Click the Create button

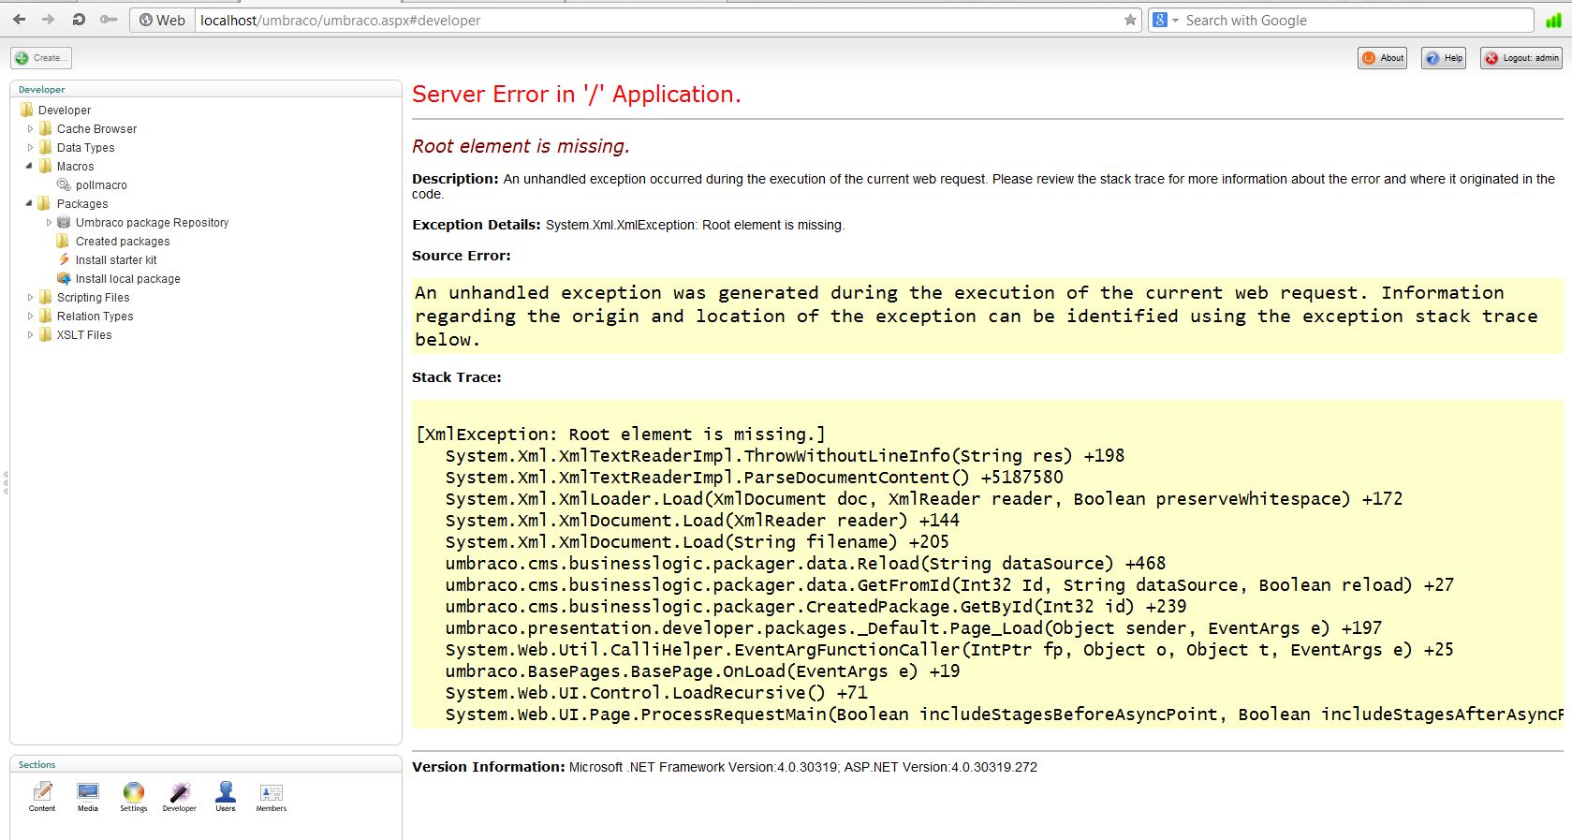coord(41,58)
